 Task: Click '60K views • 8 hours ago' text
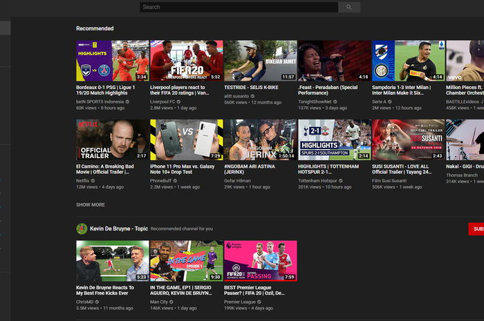[x=100, y=108]
